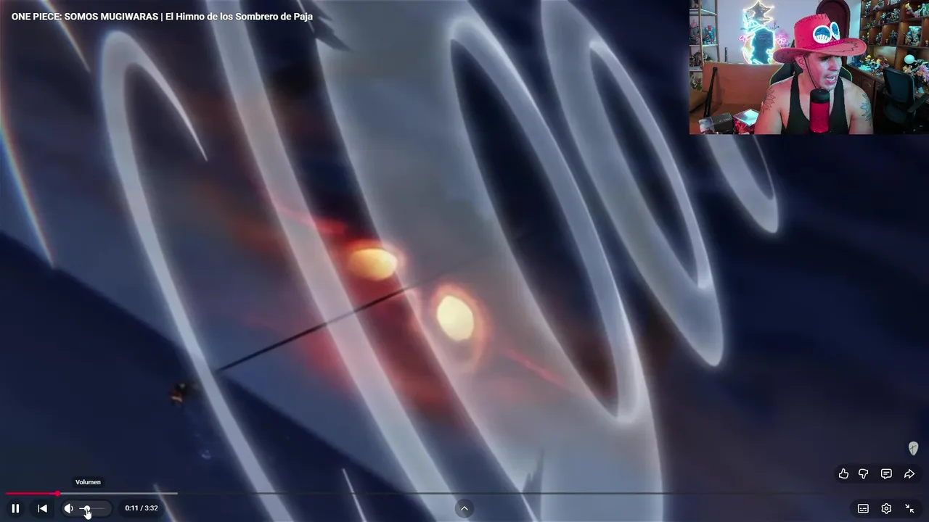Exit fullscreen mode

909,508
